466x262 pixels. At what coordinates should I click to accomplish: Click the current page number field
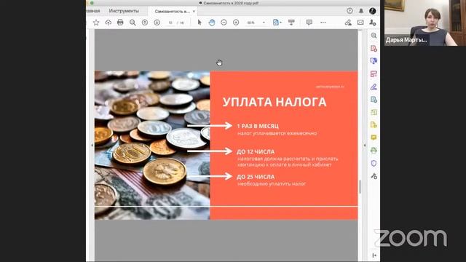pos(170,23)
